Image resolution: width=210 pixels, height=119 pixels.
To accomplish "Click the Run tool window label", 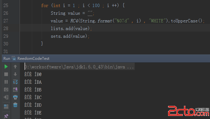I will 7,59.
